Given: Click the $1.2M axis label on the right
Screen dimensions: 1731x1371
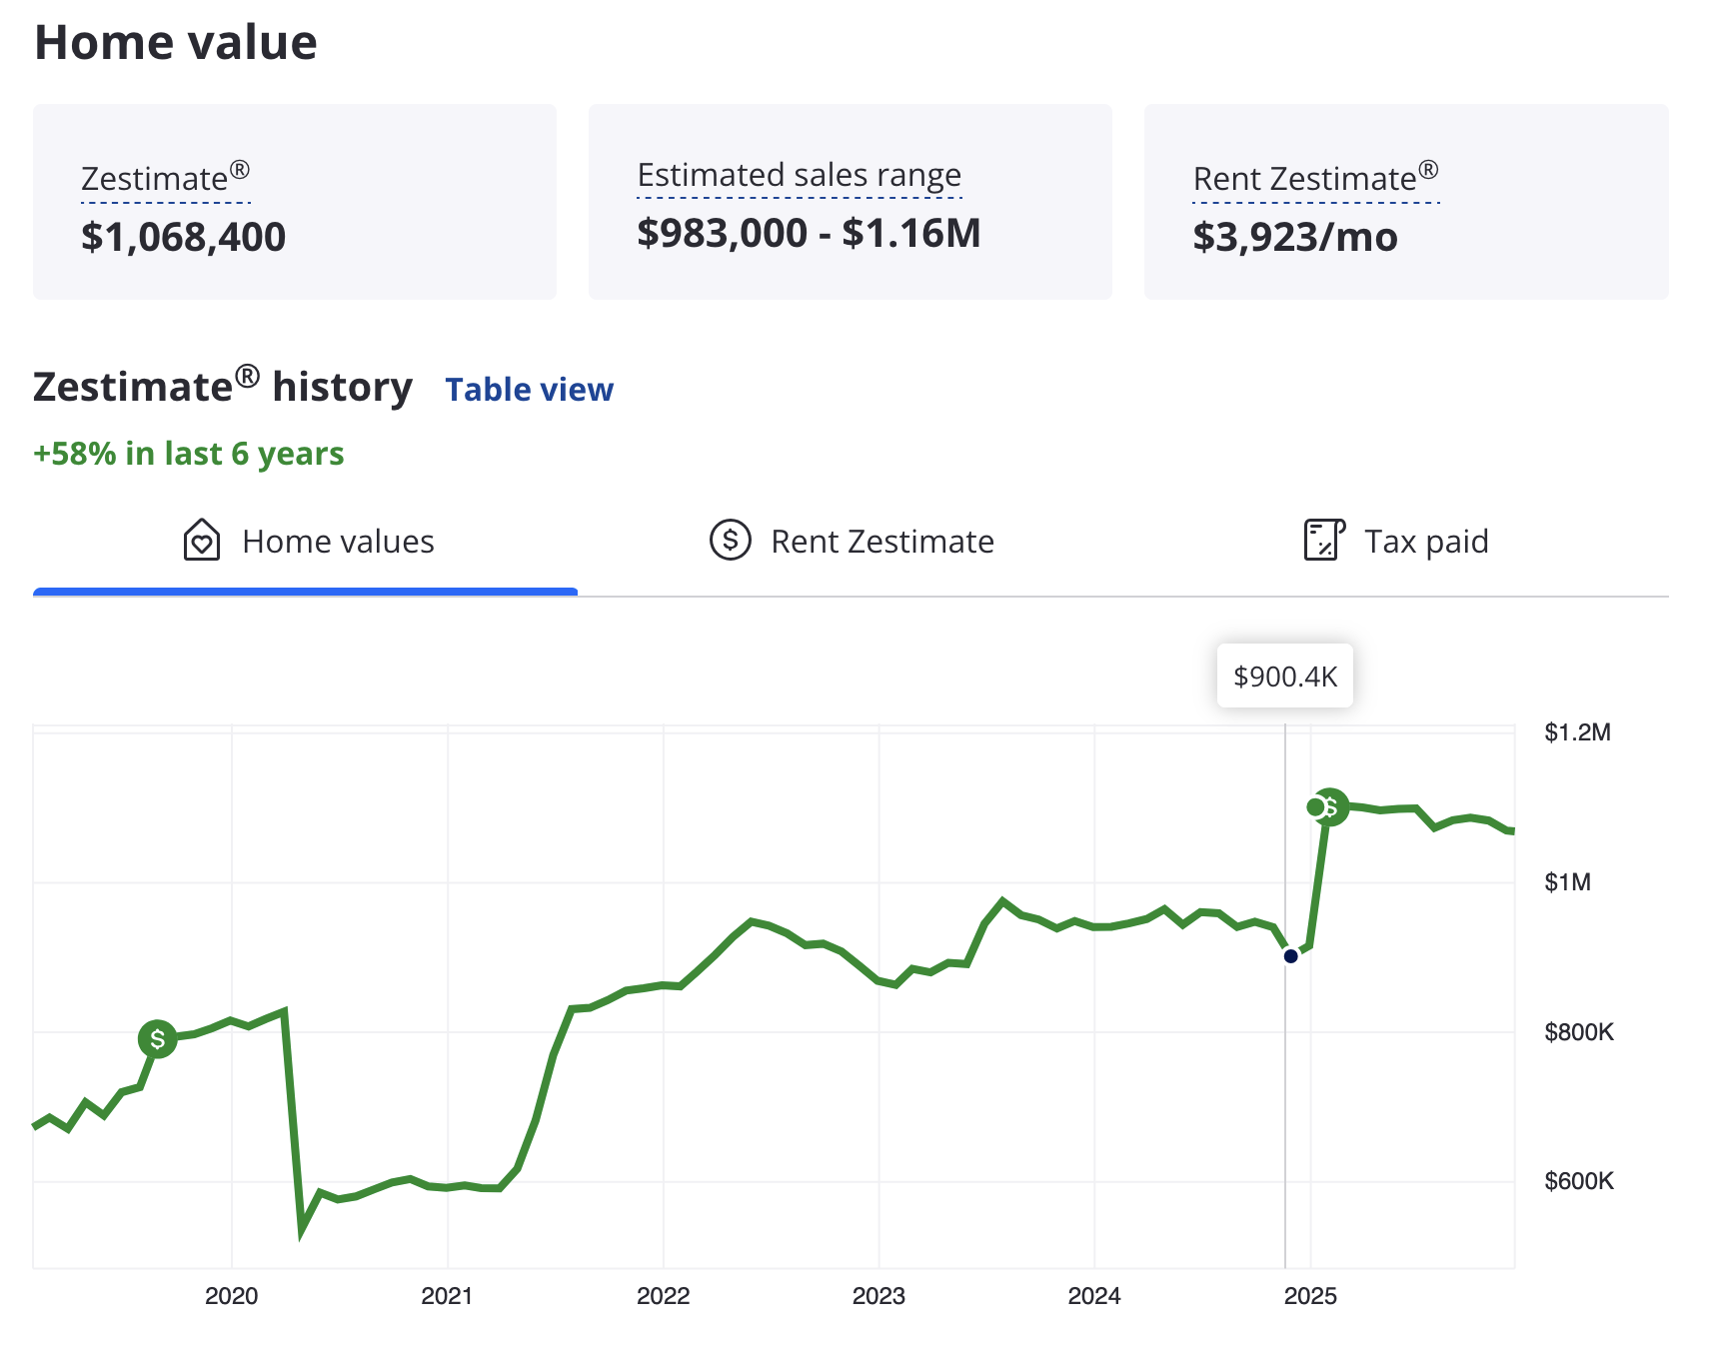Looking at the screenshot, I should [x=1579, y=731].
